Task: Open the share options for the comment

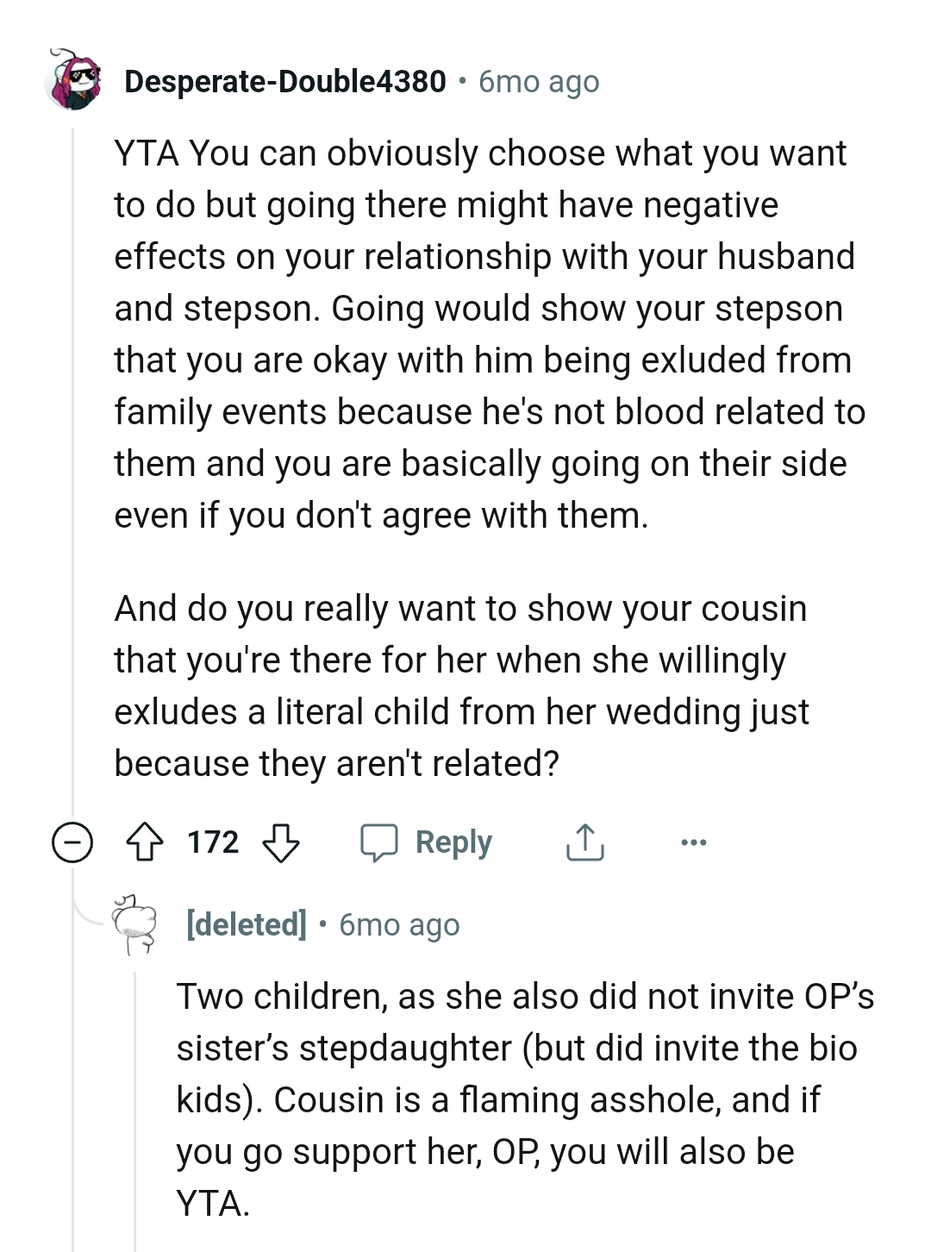Action: click(585, 842)
